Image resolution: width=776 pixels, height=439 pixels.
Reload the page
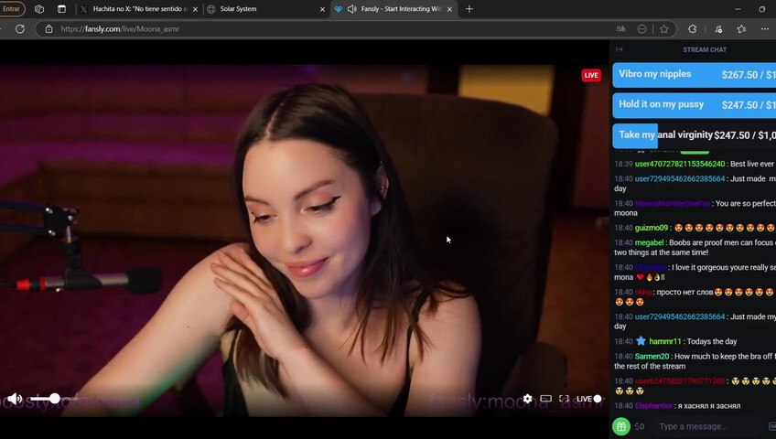[x=20, y=28]
